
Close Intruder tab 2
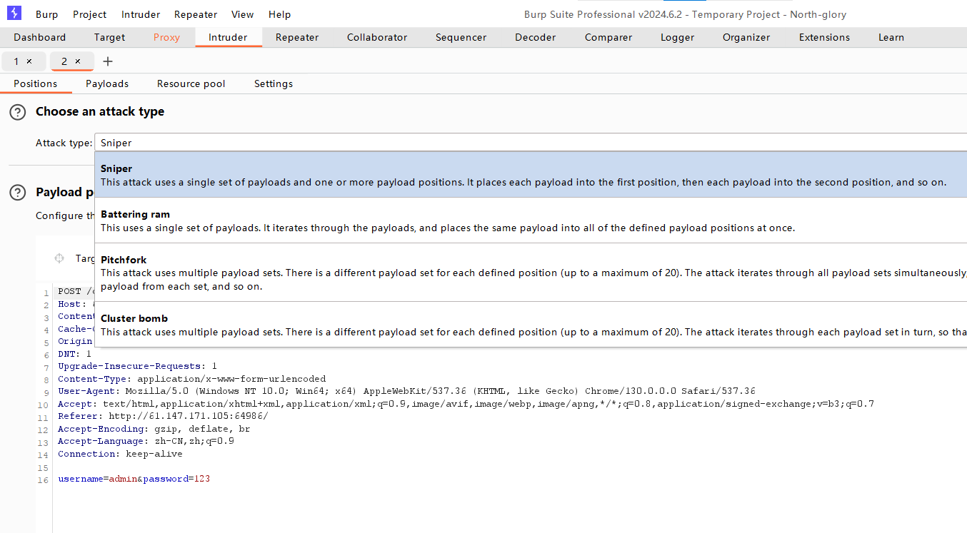(78, 61)
